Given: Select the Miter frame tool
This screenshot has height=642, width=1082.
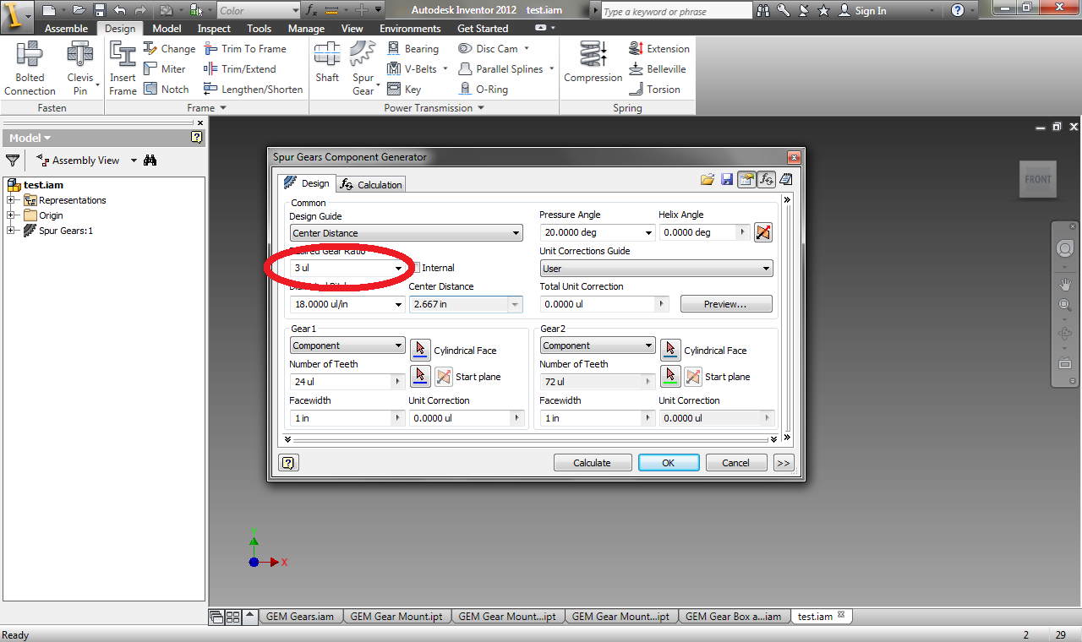Looking at the screenshot, I should (x=165, y=69).
